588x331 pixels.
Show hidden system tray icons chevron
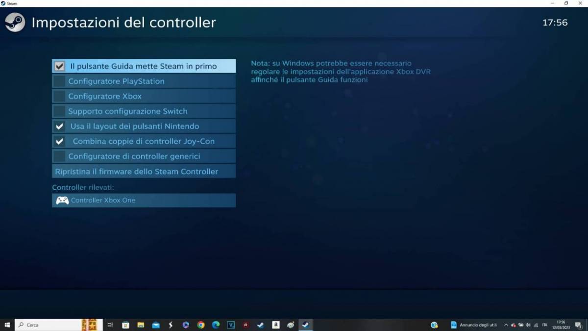tap(506, 325)
